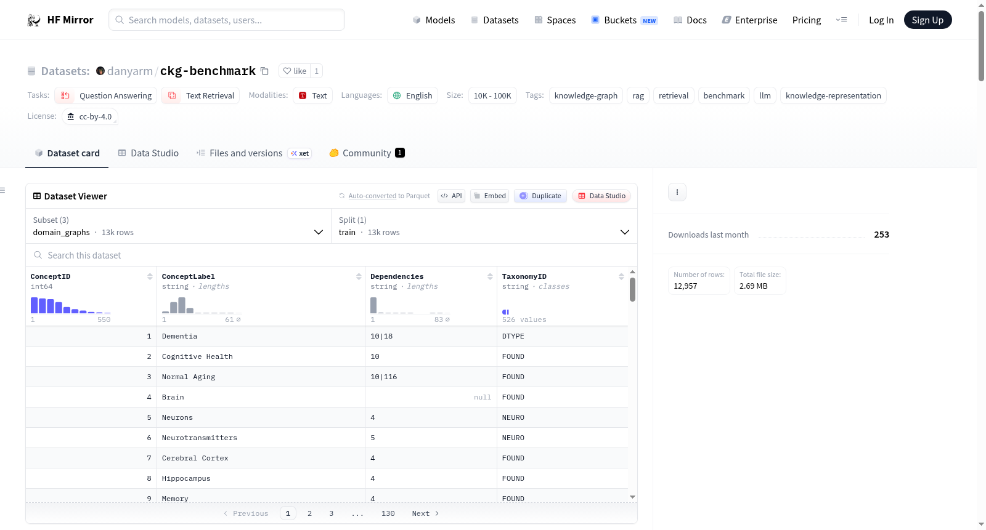The width and height of the screenshot is (986, 530).
Task: Select the knowledge-graph tag
Action: point(585,95)
